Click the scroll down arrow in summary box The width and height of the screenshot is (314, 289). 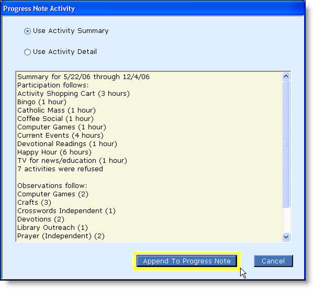(x=286, y=237)
